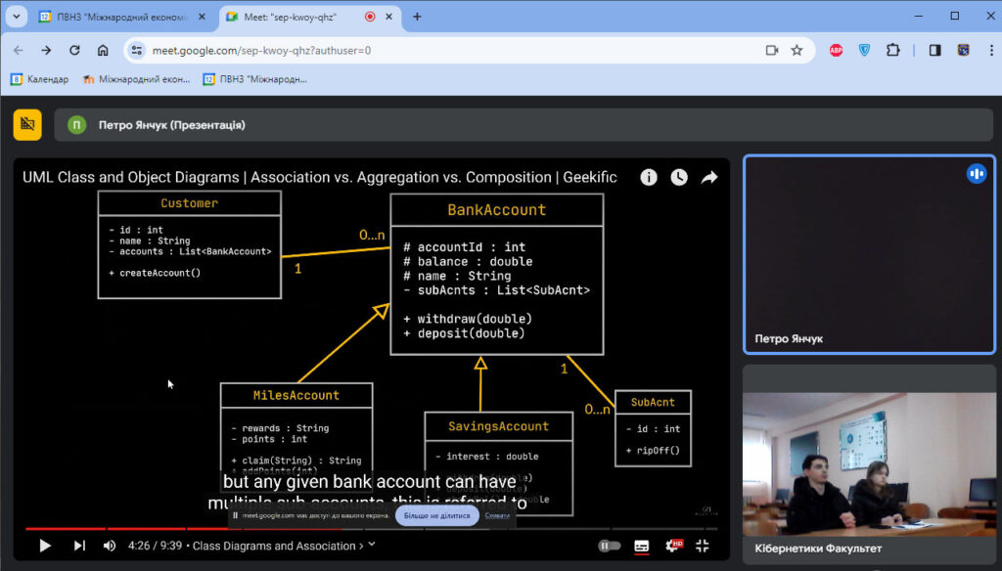Click the "Більше не ділитися" button
Viewport: 1002px width, 571px height.
436,515
